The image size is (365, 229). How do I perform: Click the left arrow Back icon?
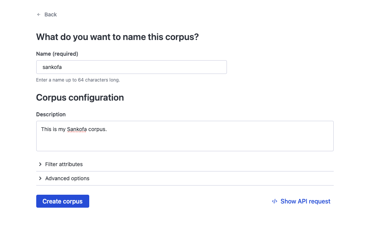[x=39, y=14]
